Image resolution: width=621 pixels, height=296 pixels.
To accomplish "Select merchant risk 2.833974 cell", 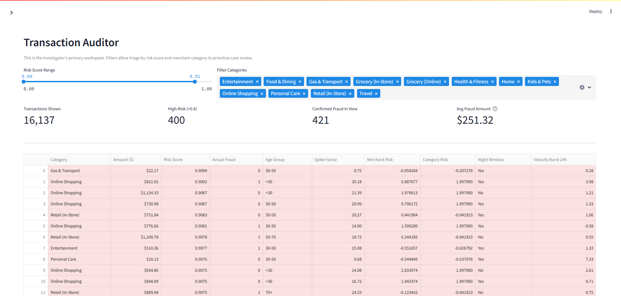I will pyautogui.click(x=392, y=270).
